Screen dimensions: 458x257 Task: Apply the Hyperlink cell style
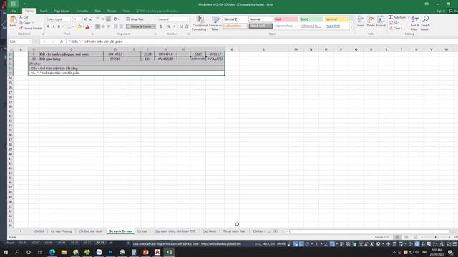pyautogui.click(x=336, y=26)
